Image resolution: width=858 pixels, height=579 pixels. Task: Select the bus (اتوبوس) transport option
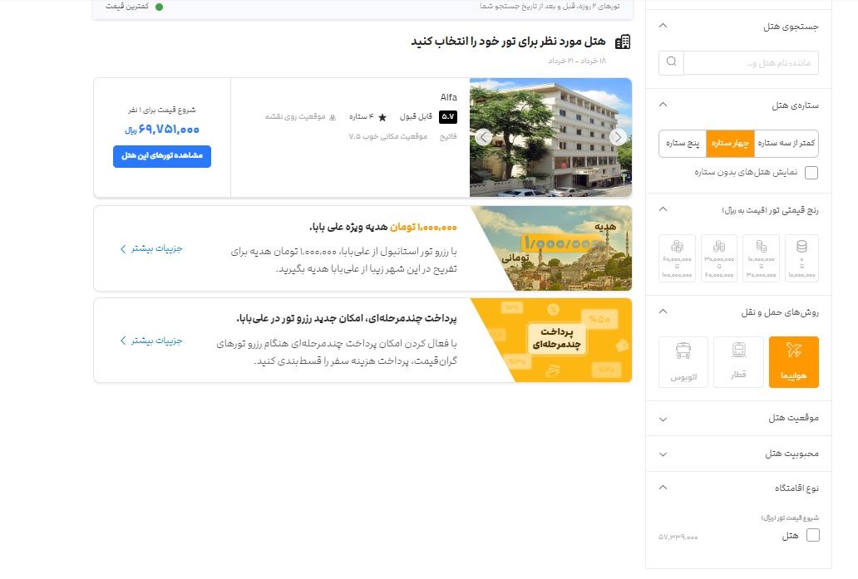click(x=683, y=362)
